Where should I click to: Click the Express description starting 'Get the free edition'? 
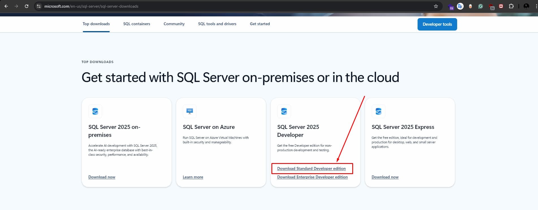click(404, 142)
